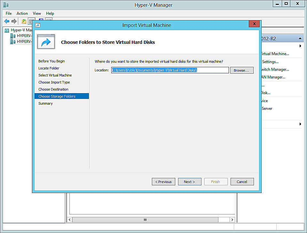Open the Help menu
307x233 pixels.
[x=50, y=13]
